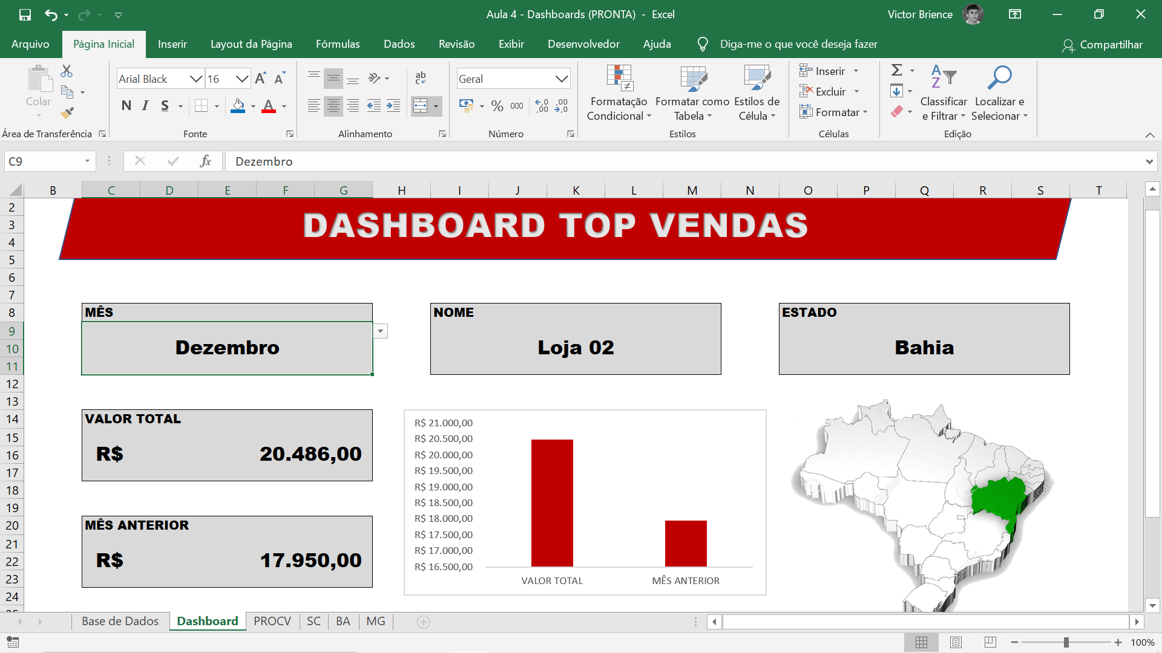Open the number format dropdown Geral
This screenshot has width=1162, height=653.
coord(562,79)
